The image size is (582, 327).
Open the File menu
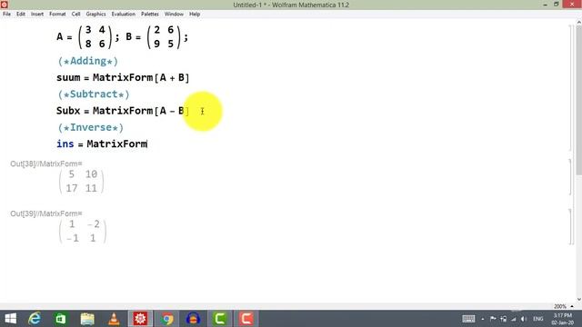(6, 15)
